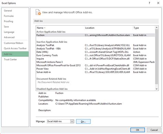163x134 pixels.
Task: Select the Add-ins category
Action: 15,54
